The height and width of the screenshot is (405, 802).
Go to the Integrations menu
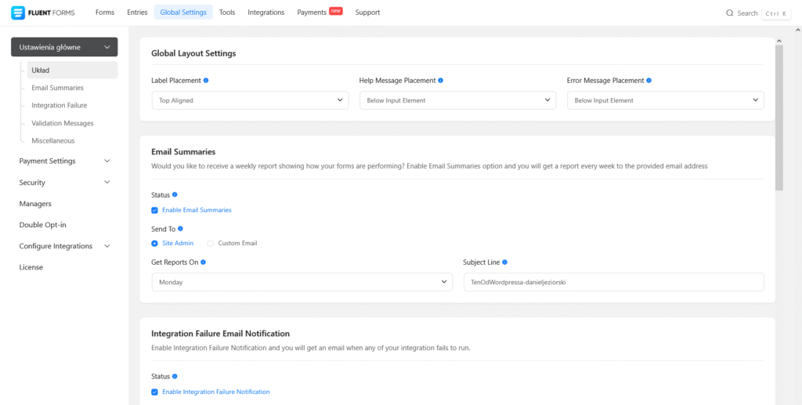[266, 13]
